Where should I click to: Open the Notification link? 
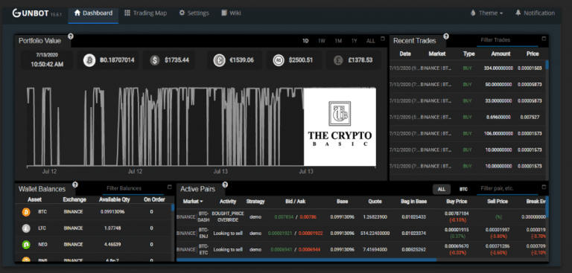[535, 13]
